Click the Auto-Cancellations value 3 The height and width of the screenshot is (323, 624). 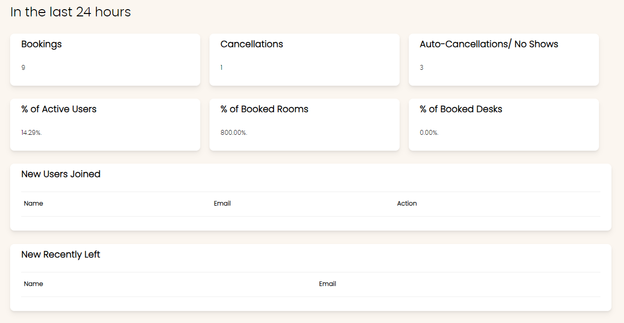pyautogui.click(x=421, y=67)
